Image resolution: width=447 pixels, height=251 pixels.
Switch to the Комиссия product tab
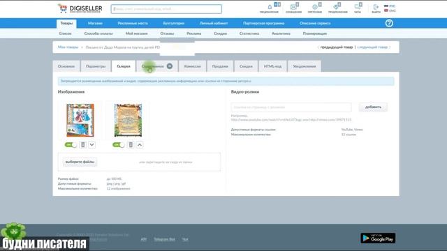pos(193,66)
